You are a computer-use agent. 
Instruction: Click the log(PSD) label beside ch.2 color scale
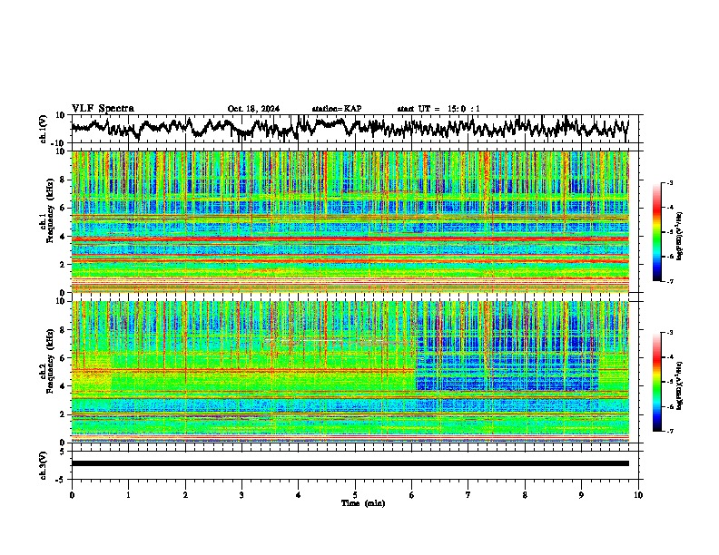tap(680, 385)
